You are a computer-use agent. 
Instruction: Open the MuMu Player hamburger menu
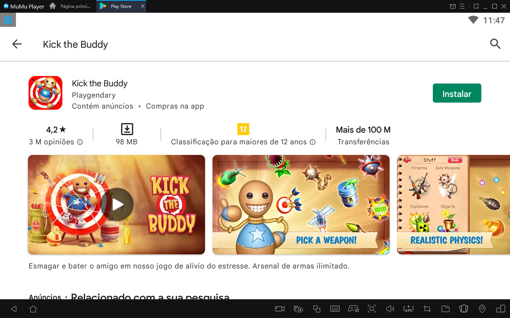[x=462, y=6]
